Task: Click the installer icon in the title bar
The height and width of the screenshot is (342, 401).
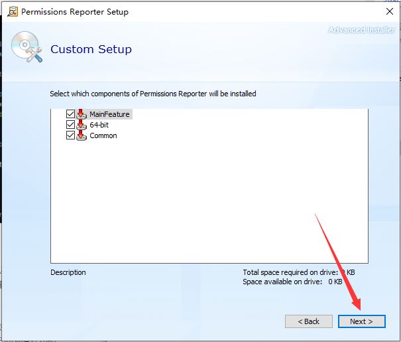Action: (12, 11)
